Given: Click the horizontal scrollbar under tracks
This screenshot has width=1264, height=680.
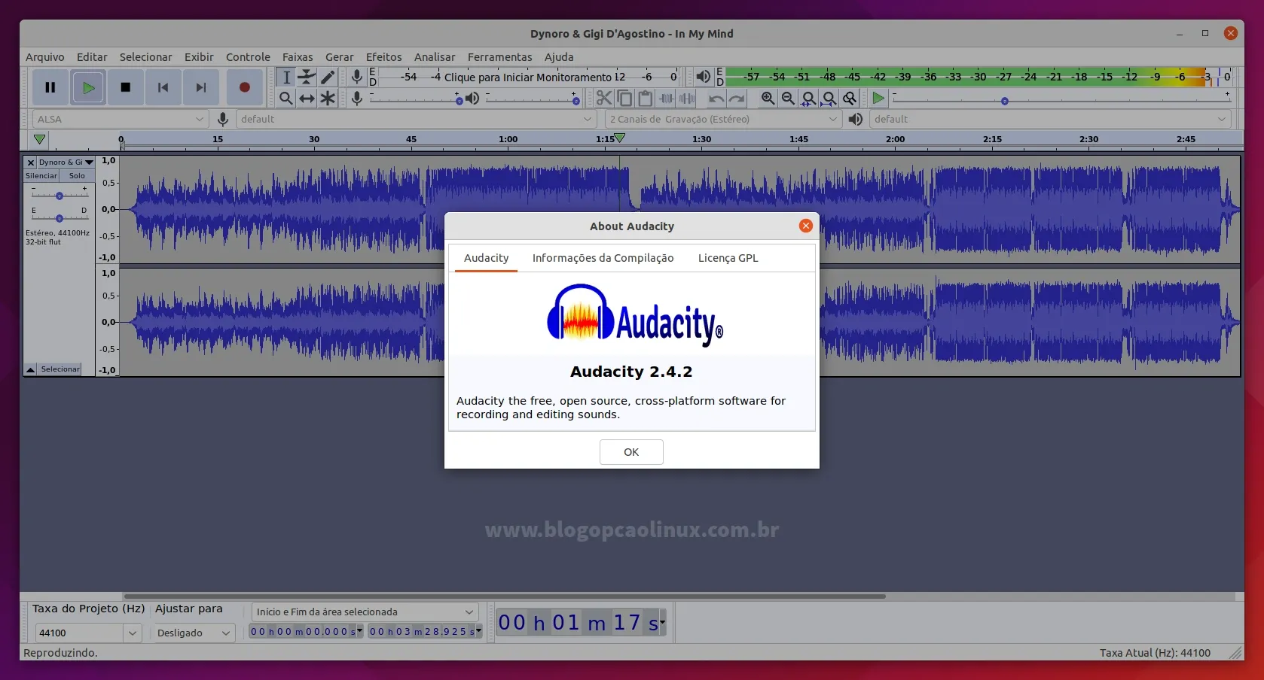Looking at the screenshot, I should click(505, 597).
